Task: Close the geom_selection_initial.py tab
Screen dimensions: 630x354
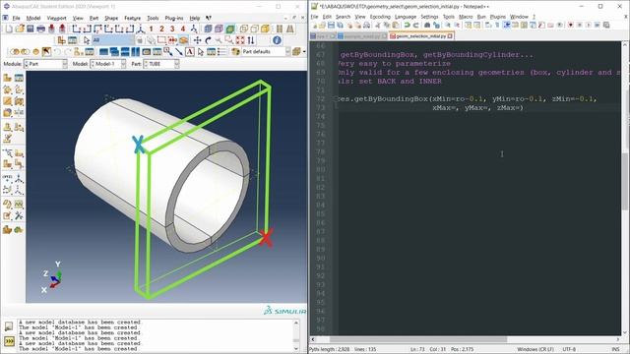Action: click(450, 35)
